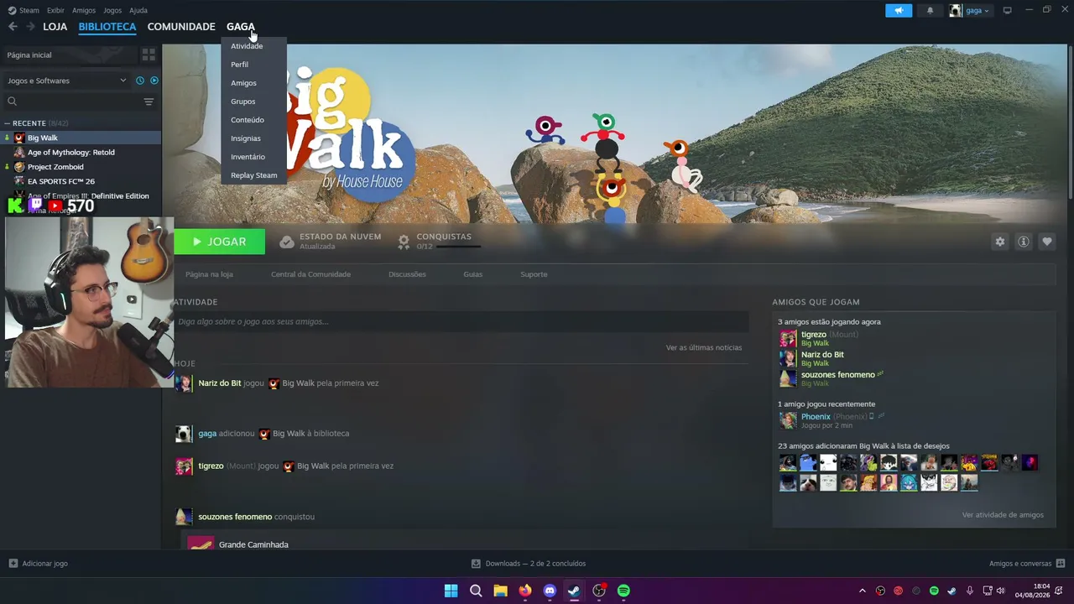Filter library by ready-to-play games
1074x604 pixels.
(x=154, y=81)
